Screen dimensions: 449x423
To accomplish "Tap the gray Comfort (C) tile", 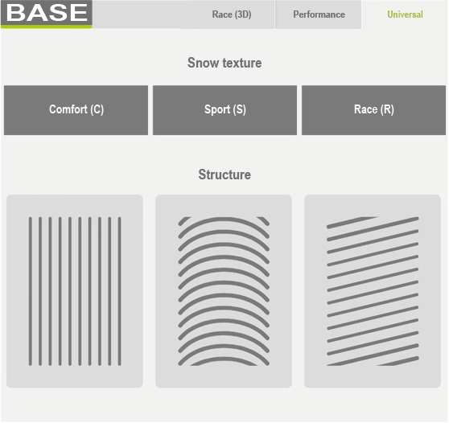I will tap(76, 110).
